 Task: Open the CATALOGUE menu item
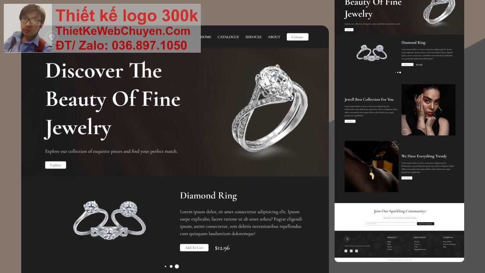[228, 37]
